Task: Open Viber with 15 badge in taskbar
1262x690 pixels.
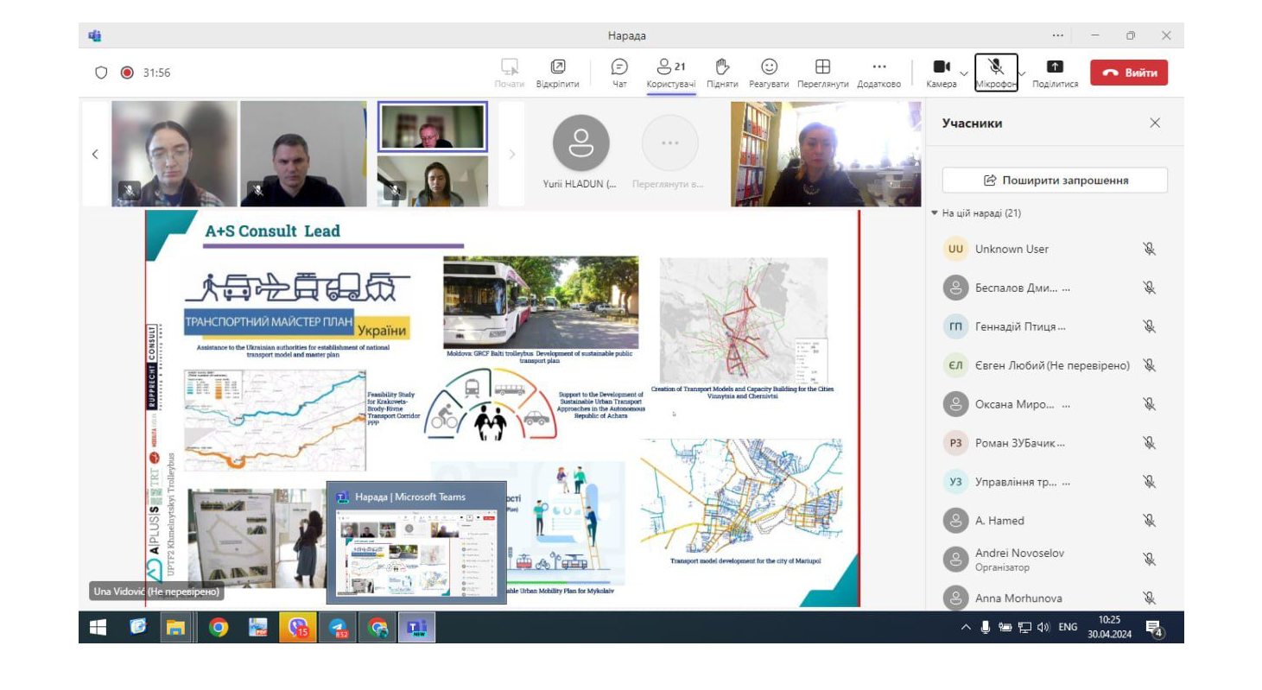Action: pyautogui.click(x=299, y=628)
